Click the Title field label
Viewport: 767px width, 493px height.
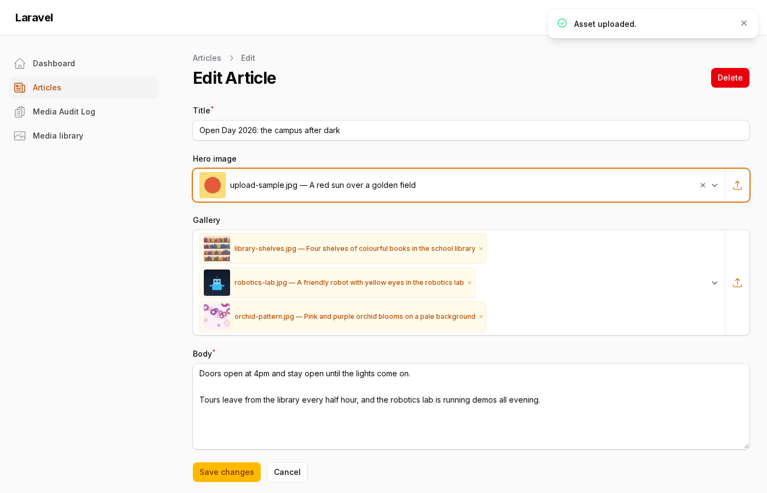(x=202, y=111)
